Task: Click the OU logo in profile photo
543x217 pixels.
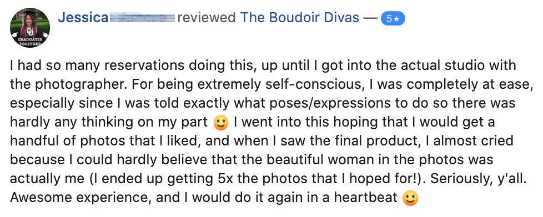Action: (x=29, y=32)
